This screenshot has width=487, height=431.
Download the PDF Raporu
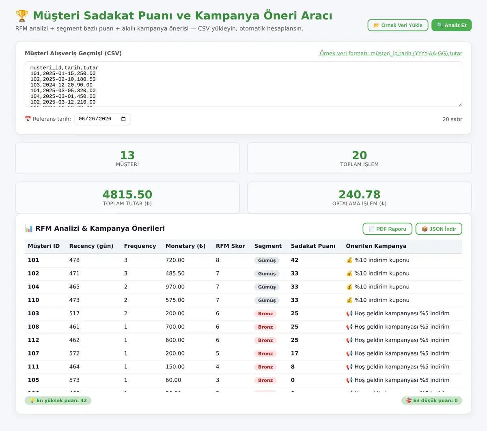[387, 229]
